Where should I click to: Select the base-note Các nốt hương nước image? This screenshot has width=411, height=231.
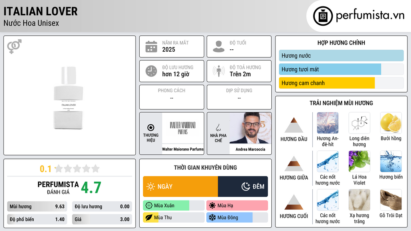[328, 200]
